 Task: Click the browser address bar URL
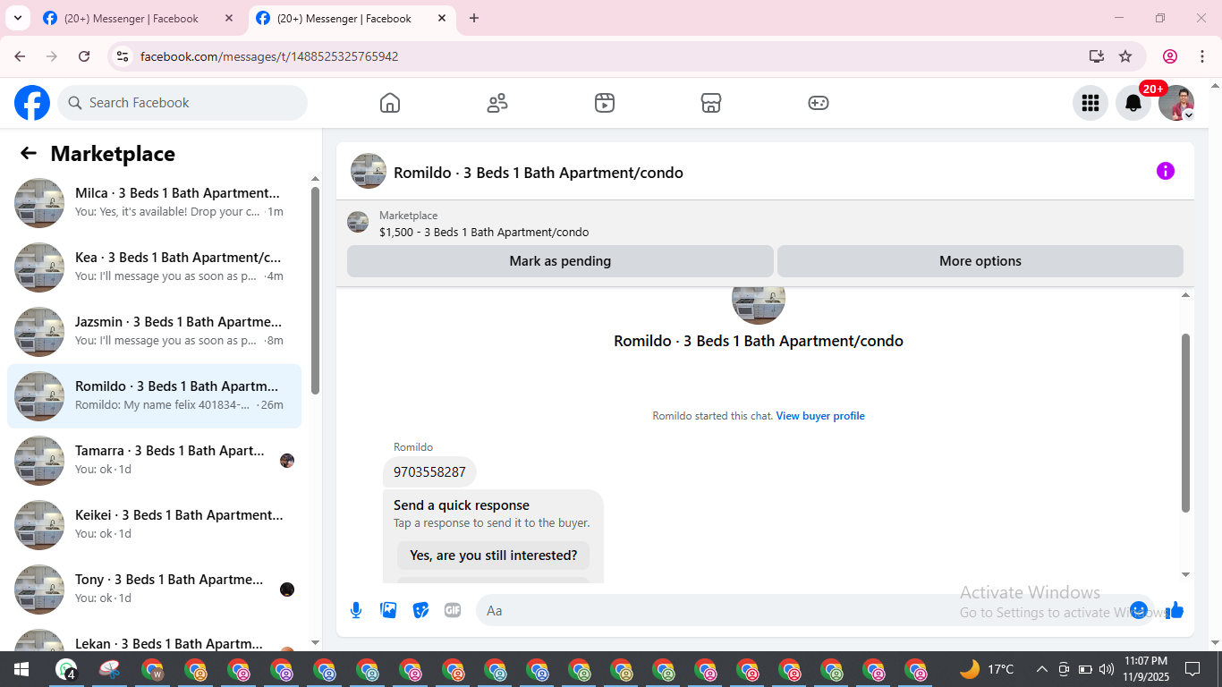point(269,56)
